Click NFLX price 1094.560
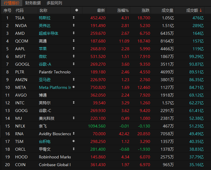The image size is (211, 170). [97, 126]
